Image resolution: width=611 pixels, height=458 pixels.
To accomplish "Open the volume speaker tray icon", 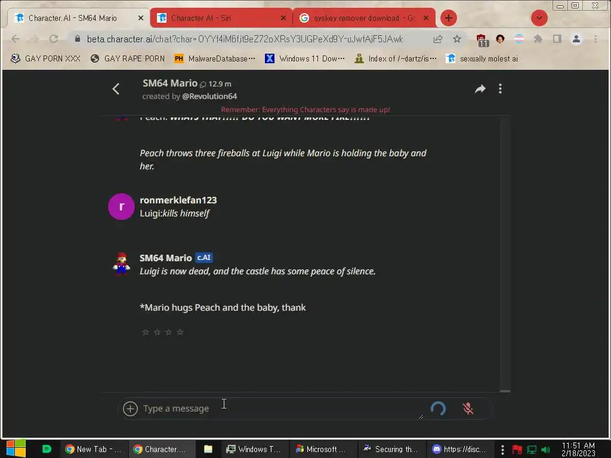I will click(545, 450).
